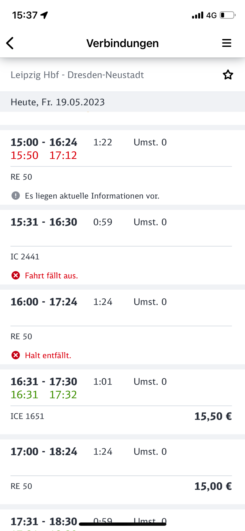Image resolution: width=245 pixels, height=531 pixels.
Task: Tap the 15,00 € price
Action: [213, 486]
